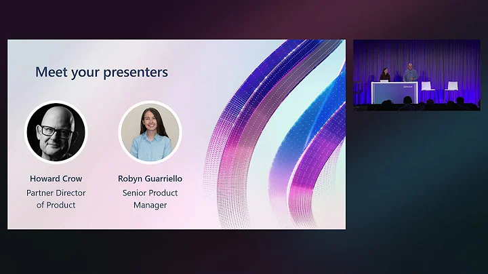Screen dimensions: 488x274
Task: Click the 'Meet your presenters' heading
Action: pos(102,73)
